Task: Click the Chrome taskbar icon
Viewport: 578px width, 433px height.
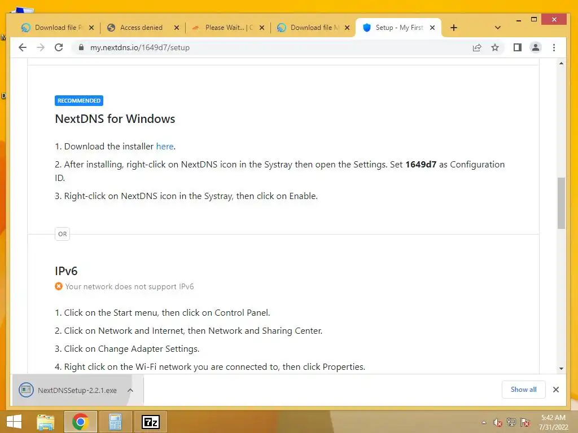Action: pos(80,422)
